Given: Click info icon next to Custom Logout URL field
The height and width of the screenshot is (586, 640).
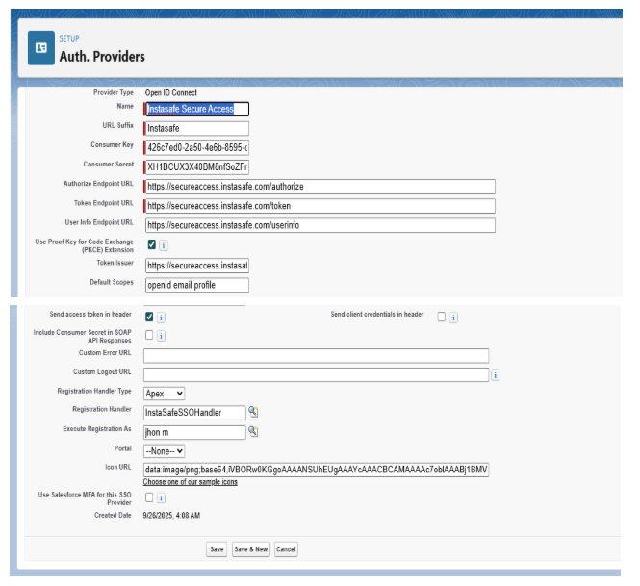Looking at the screenshot, I should 495,375.
